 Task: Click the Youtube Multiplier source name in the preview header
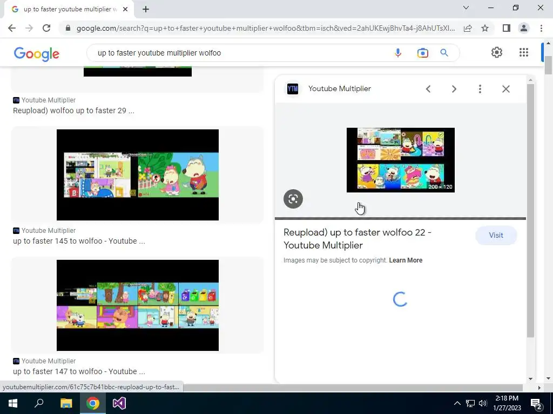pyautogui.click(x=339, y=89)
